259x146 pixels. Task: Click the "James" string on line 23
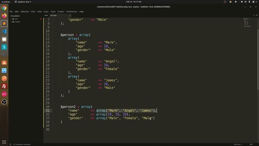click(x=110, y=80)
